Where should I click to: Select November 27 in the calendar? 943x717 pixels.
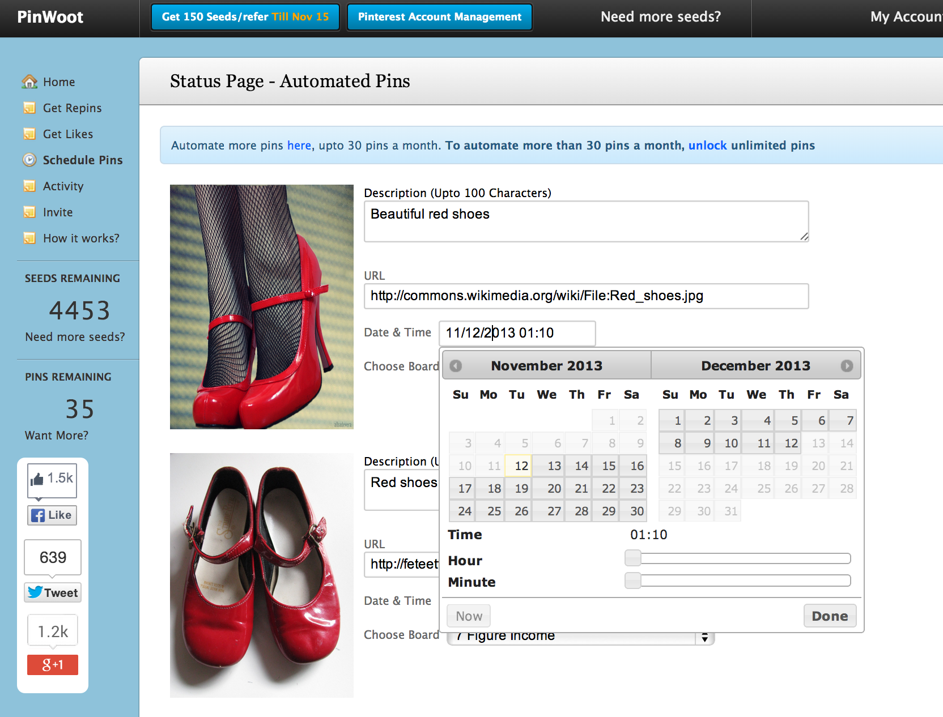click(x=549, y=511)
